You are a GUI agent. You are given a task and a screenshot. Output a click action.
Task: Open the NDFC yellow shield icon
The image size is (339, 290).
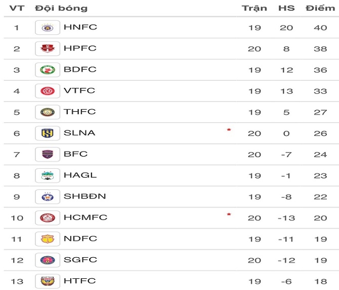(x=48, y=239)
